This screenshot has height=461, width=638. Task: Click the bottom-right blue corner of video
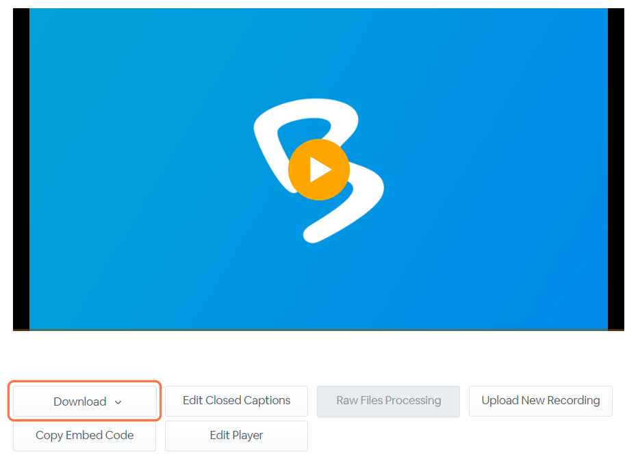[x=599, y=320]
